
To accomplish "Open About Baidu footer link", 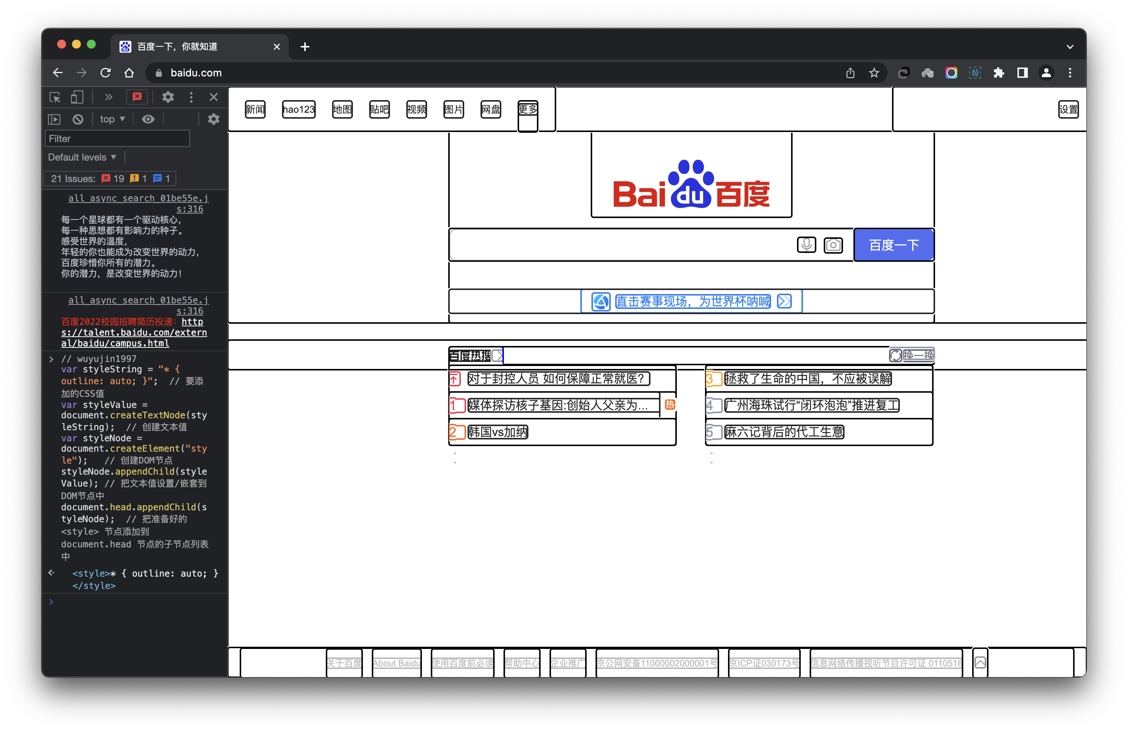I will pos(397,663).
